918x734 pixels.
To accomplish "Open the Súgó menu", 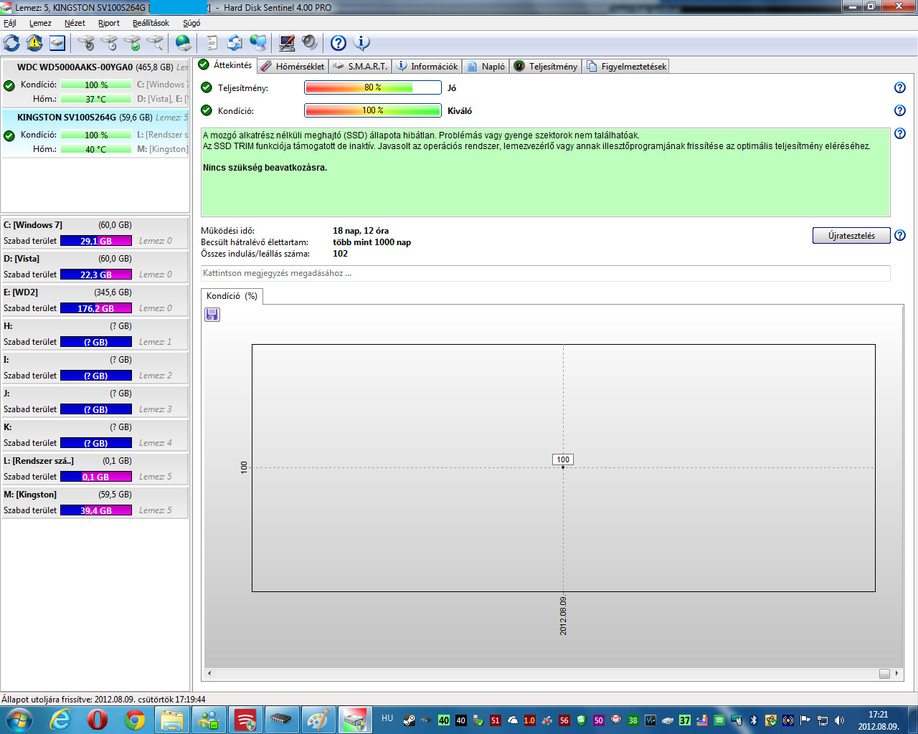I will click(x=191, y=23).
